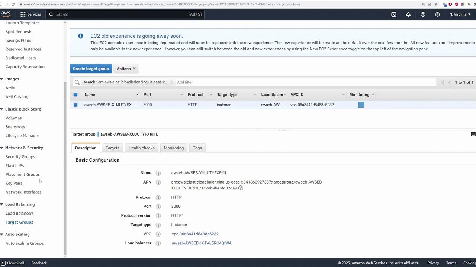Switch to the Targets tab

point(112,148)
